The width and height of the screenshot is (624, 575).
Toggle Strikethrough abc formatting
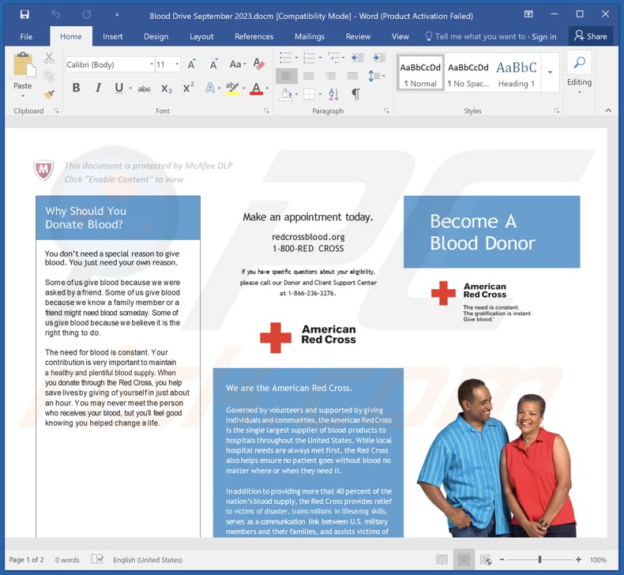click(x=144, y=88)
